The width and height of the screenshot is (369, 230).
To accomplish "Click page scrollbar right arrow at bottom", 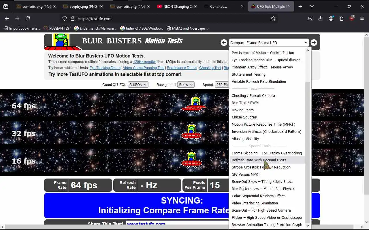I will (x=362, y=227).
